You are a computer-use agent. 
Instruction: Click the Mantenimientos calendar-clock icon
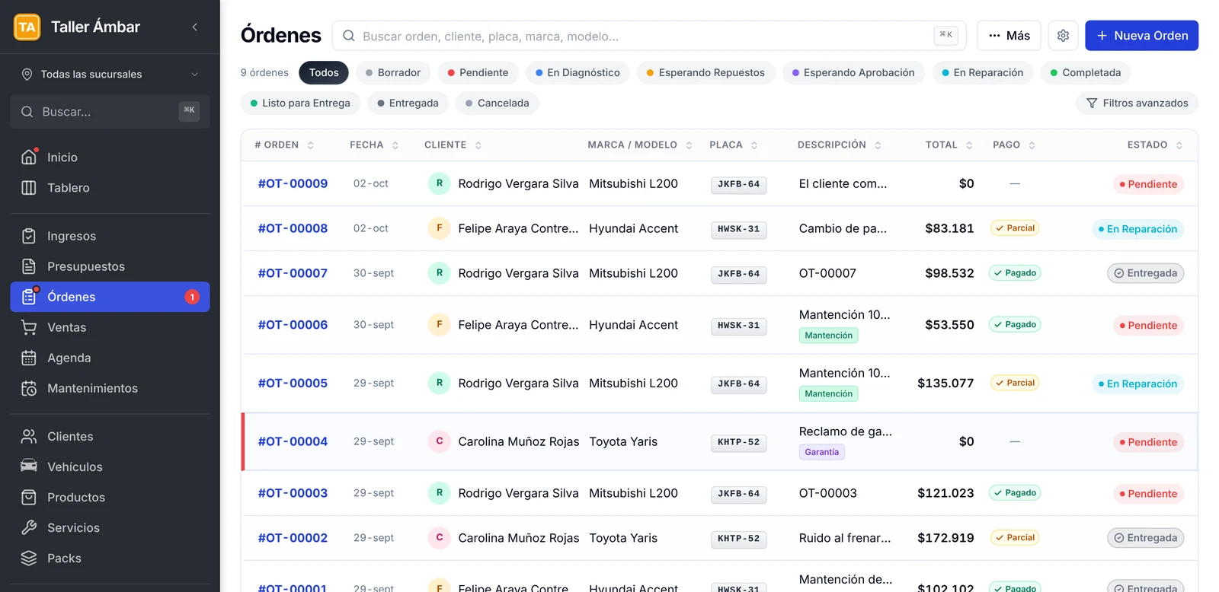point(29,388)
